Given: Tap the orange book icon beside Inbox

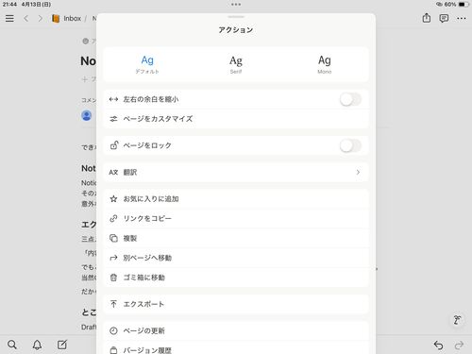Looking at the screenshot, I should pos(56,19).
